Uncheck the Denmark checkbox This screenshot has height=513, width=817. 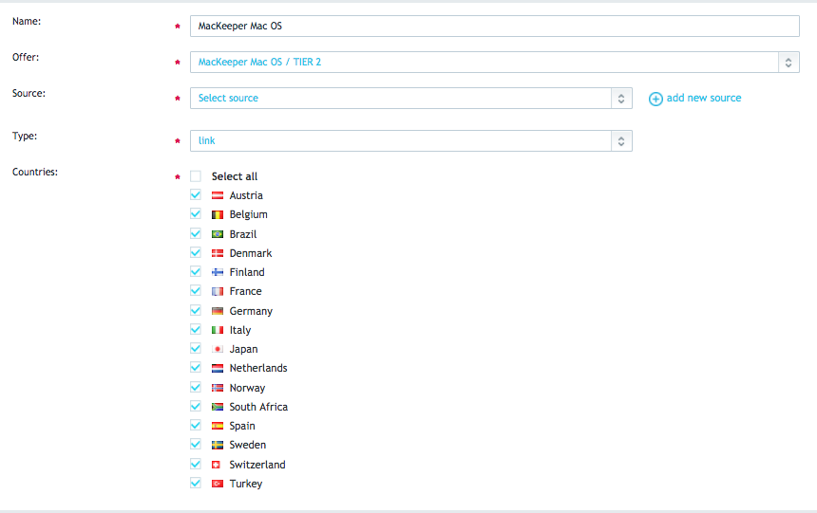coord(196,253)
